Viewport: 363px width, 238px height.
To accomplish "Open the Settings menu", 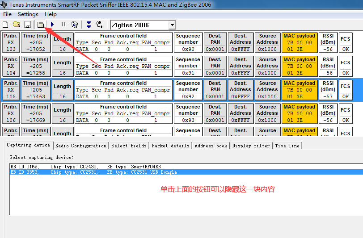I will pos(28,14).
